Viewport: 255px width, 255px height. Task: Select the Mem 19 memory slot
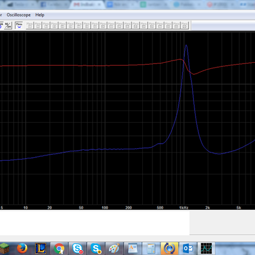tap(176, 26)
